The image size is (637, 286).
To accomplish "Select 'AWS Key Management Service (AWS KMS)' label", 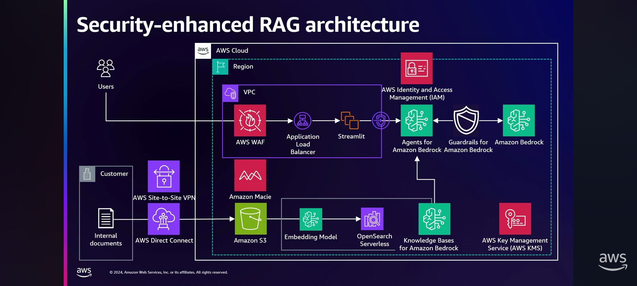I will pyautogui.click(x=515, y=244).
